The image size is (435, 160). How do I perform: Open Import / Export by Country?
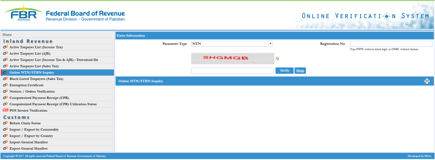(31, 136)
